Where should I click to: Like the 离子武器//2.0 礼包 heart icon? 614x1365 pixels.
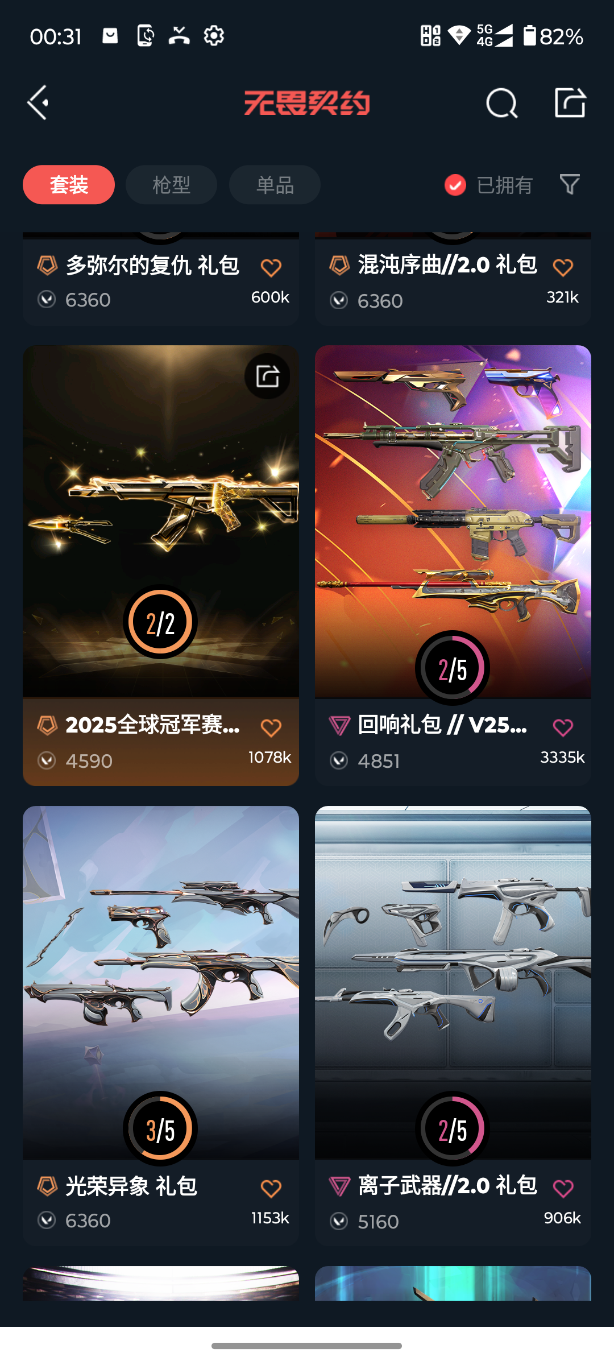[563, 1188]
